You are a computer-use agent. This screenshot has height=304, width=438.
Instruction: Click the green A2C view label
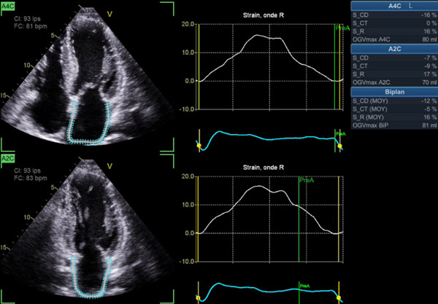click(x=9, y=158)
